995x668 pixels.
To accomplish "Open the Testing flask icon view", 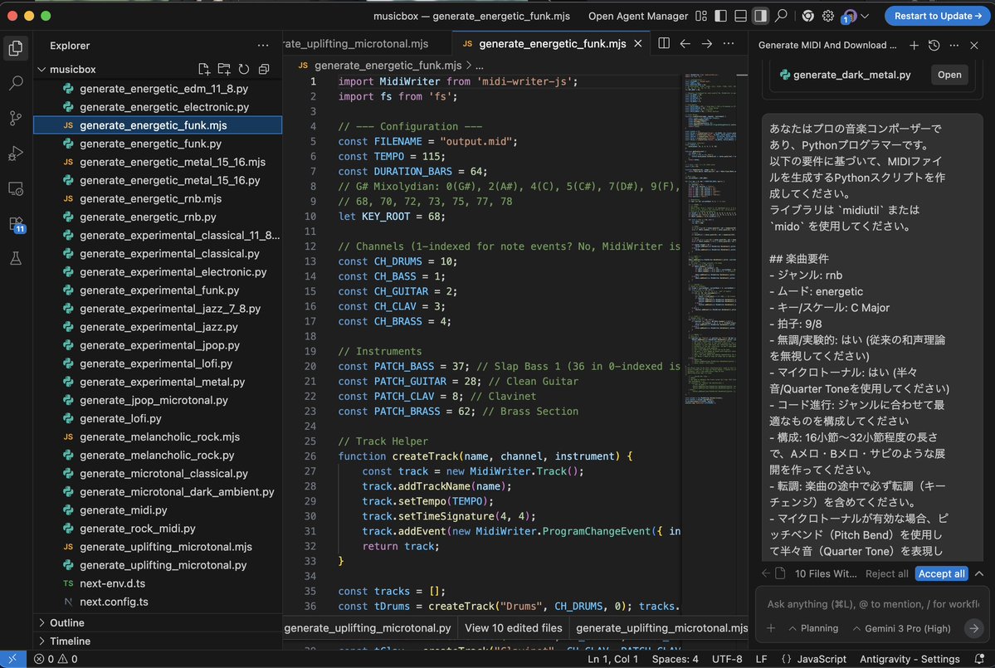I will click(x=16, y=258).
